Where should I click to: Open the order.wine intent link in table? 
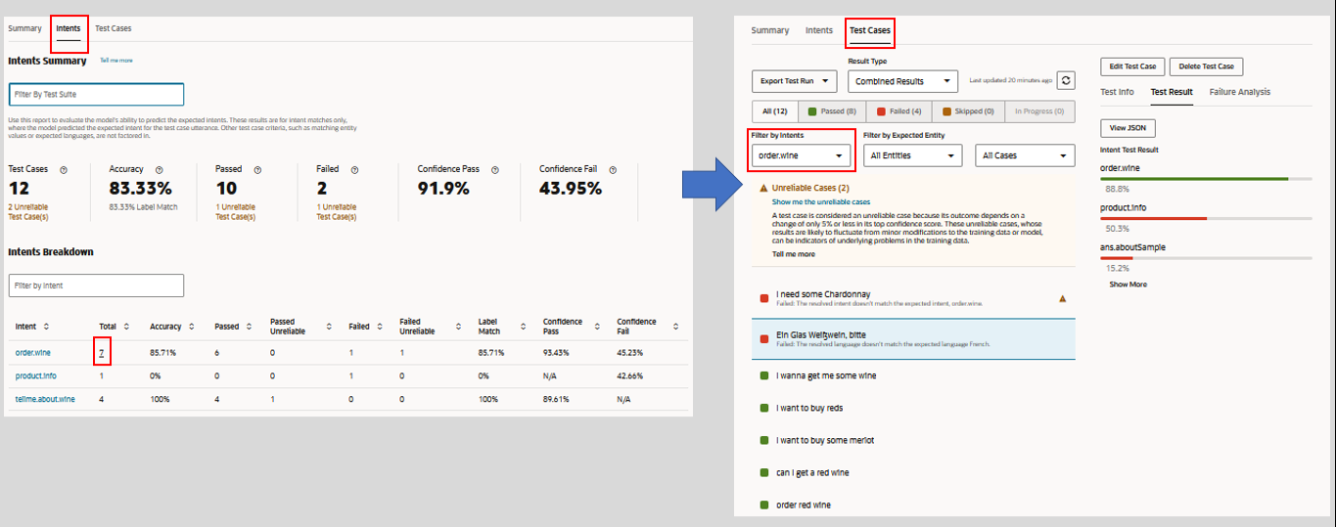point(32,353)
